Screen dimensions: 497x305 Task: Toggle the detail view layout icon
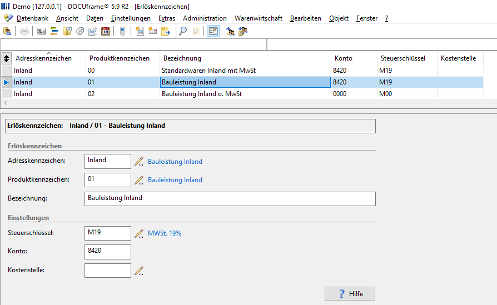pyautogui.click(x=213, y=31)
